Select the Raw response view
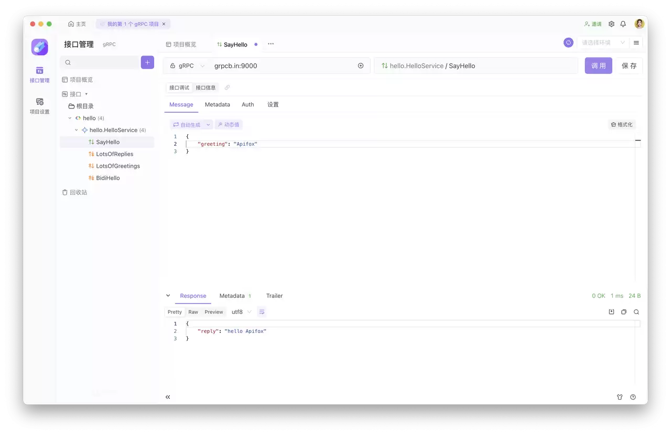671x435 pixels. click(193, 312)
